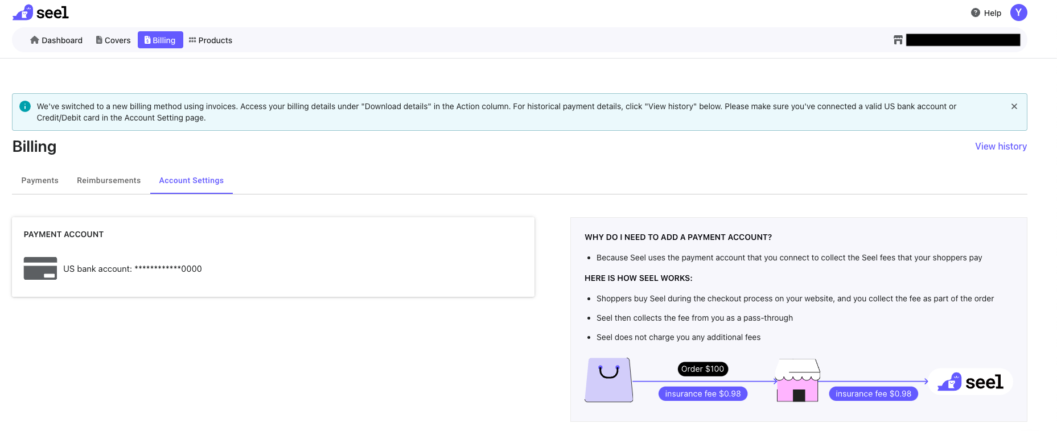Image resolution: width=1057 pixels, height=431 pixels.
Task: Dismiss the billing method info banner
Action: (1014, 106)
